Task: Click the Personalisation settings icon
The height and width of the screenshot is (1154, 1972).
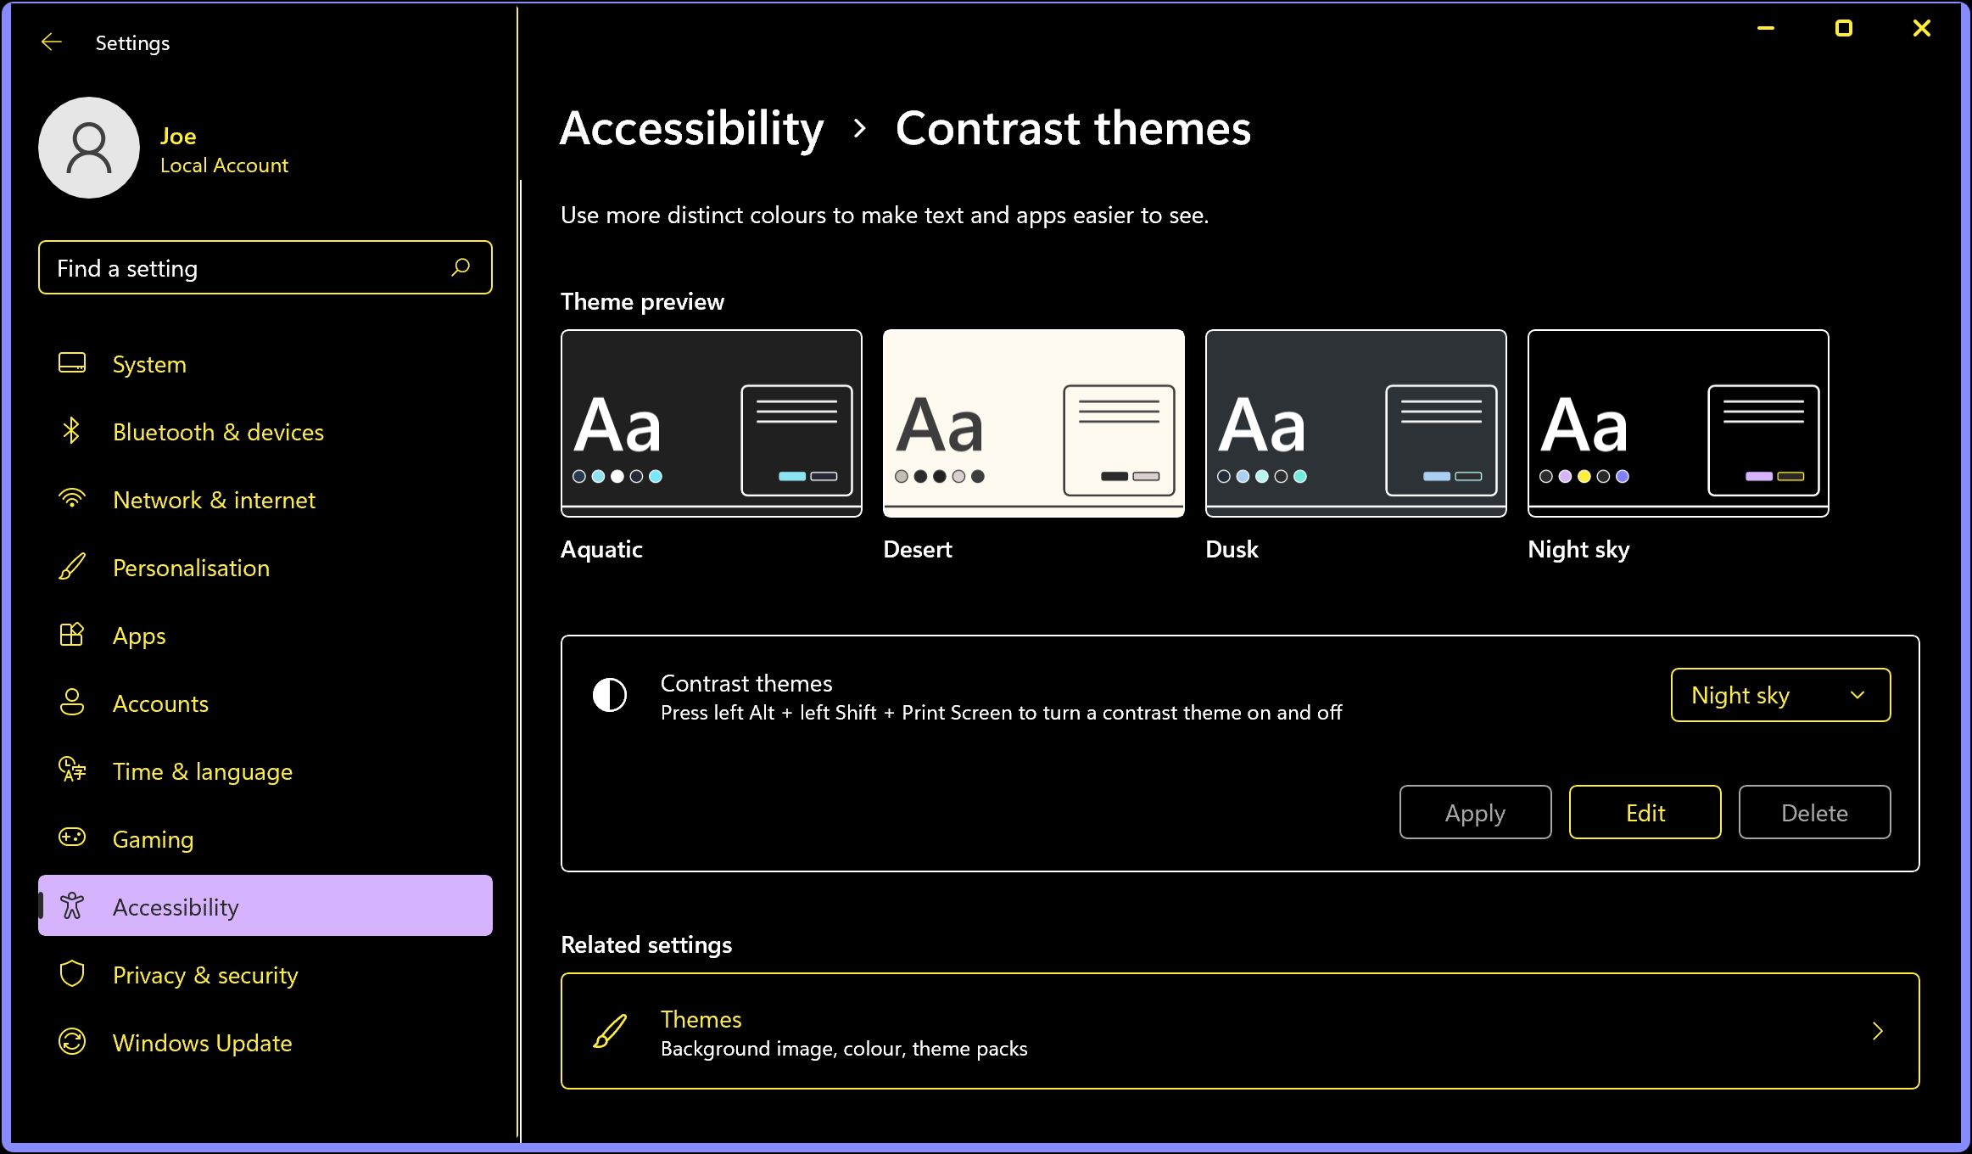Action: [x=70, y=568]
